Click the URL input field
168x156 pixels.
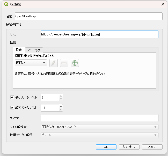[99, 34]
